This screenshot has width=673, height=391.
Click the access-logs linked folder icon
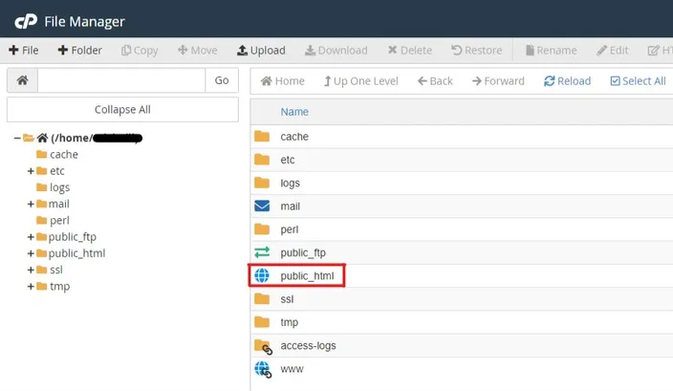pos(263,347)
